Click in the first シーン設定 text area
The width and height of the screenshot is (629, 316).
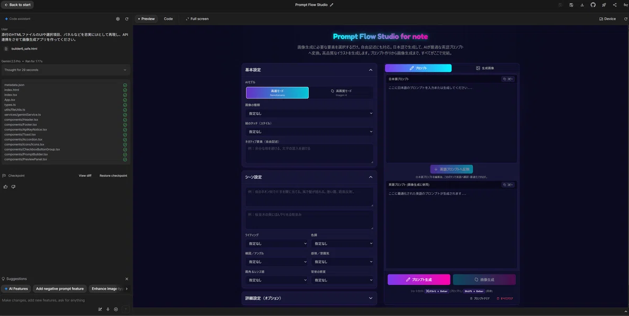coord(309,197)
